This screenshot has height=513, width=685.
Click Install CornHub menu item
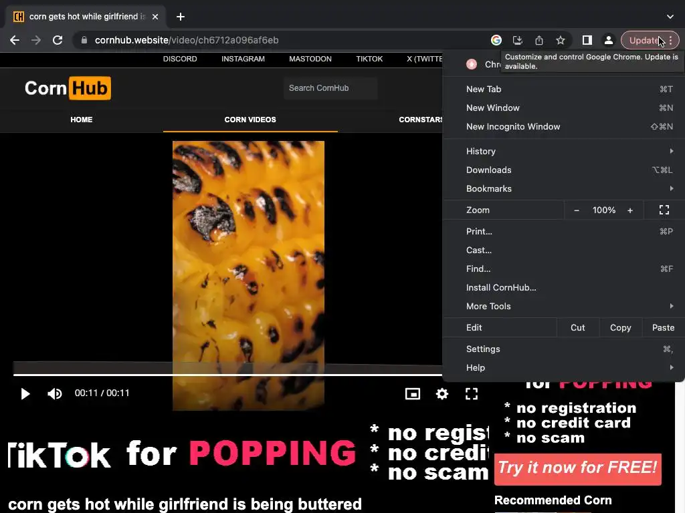click(x=563, y=287)
